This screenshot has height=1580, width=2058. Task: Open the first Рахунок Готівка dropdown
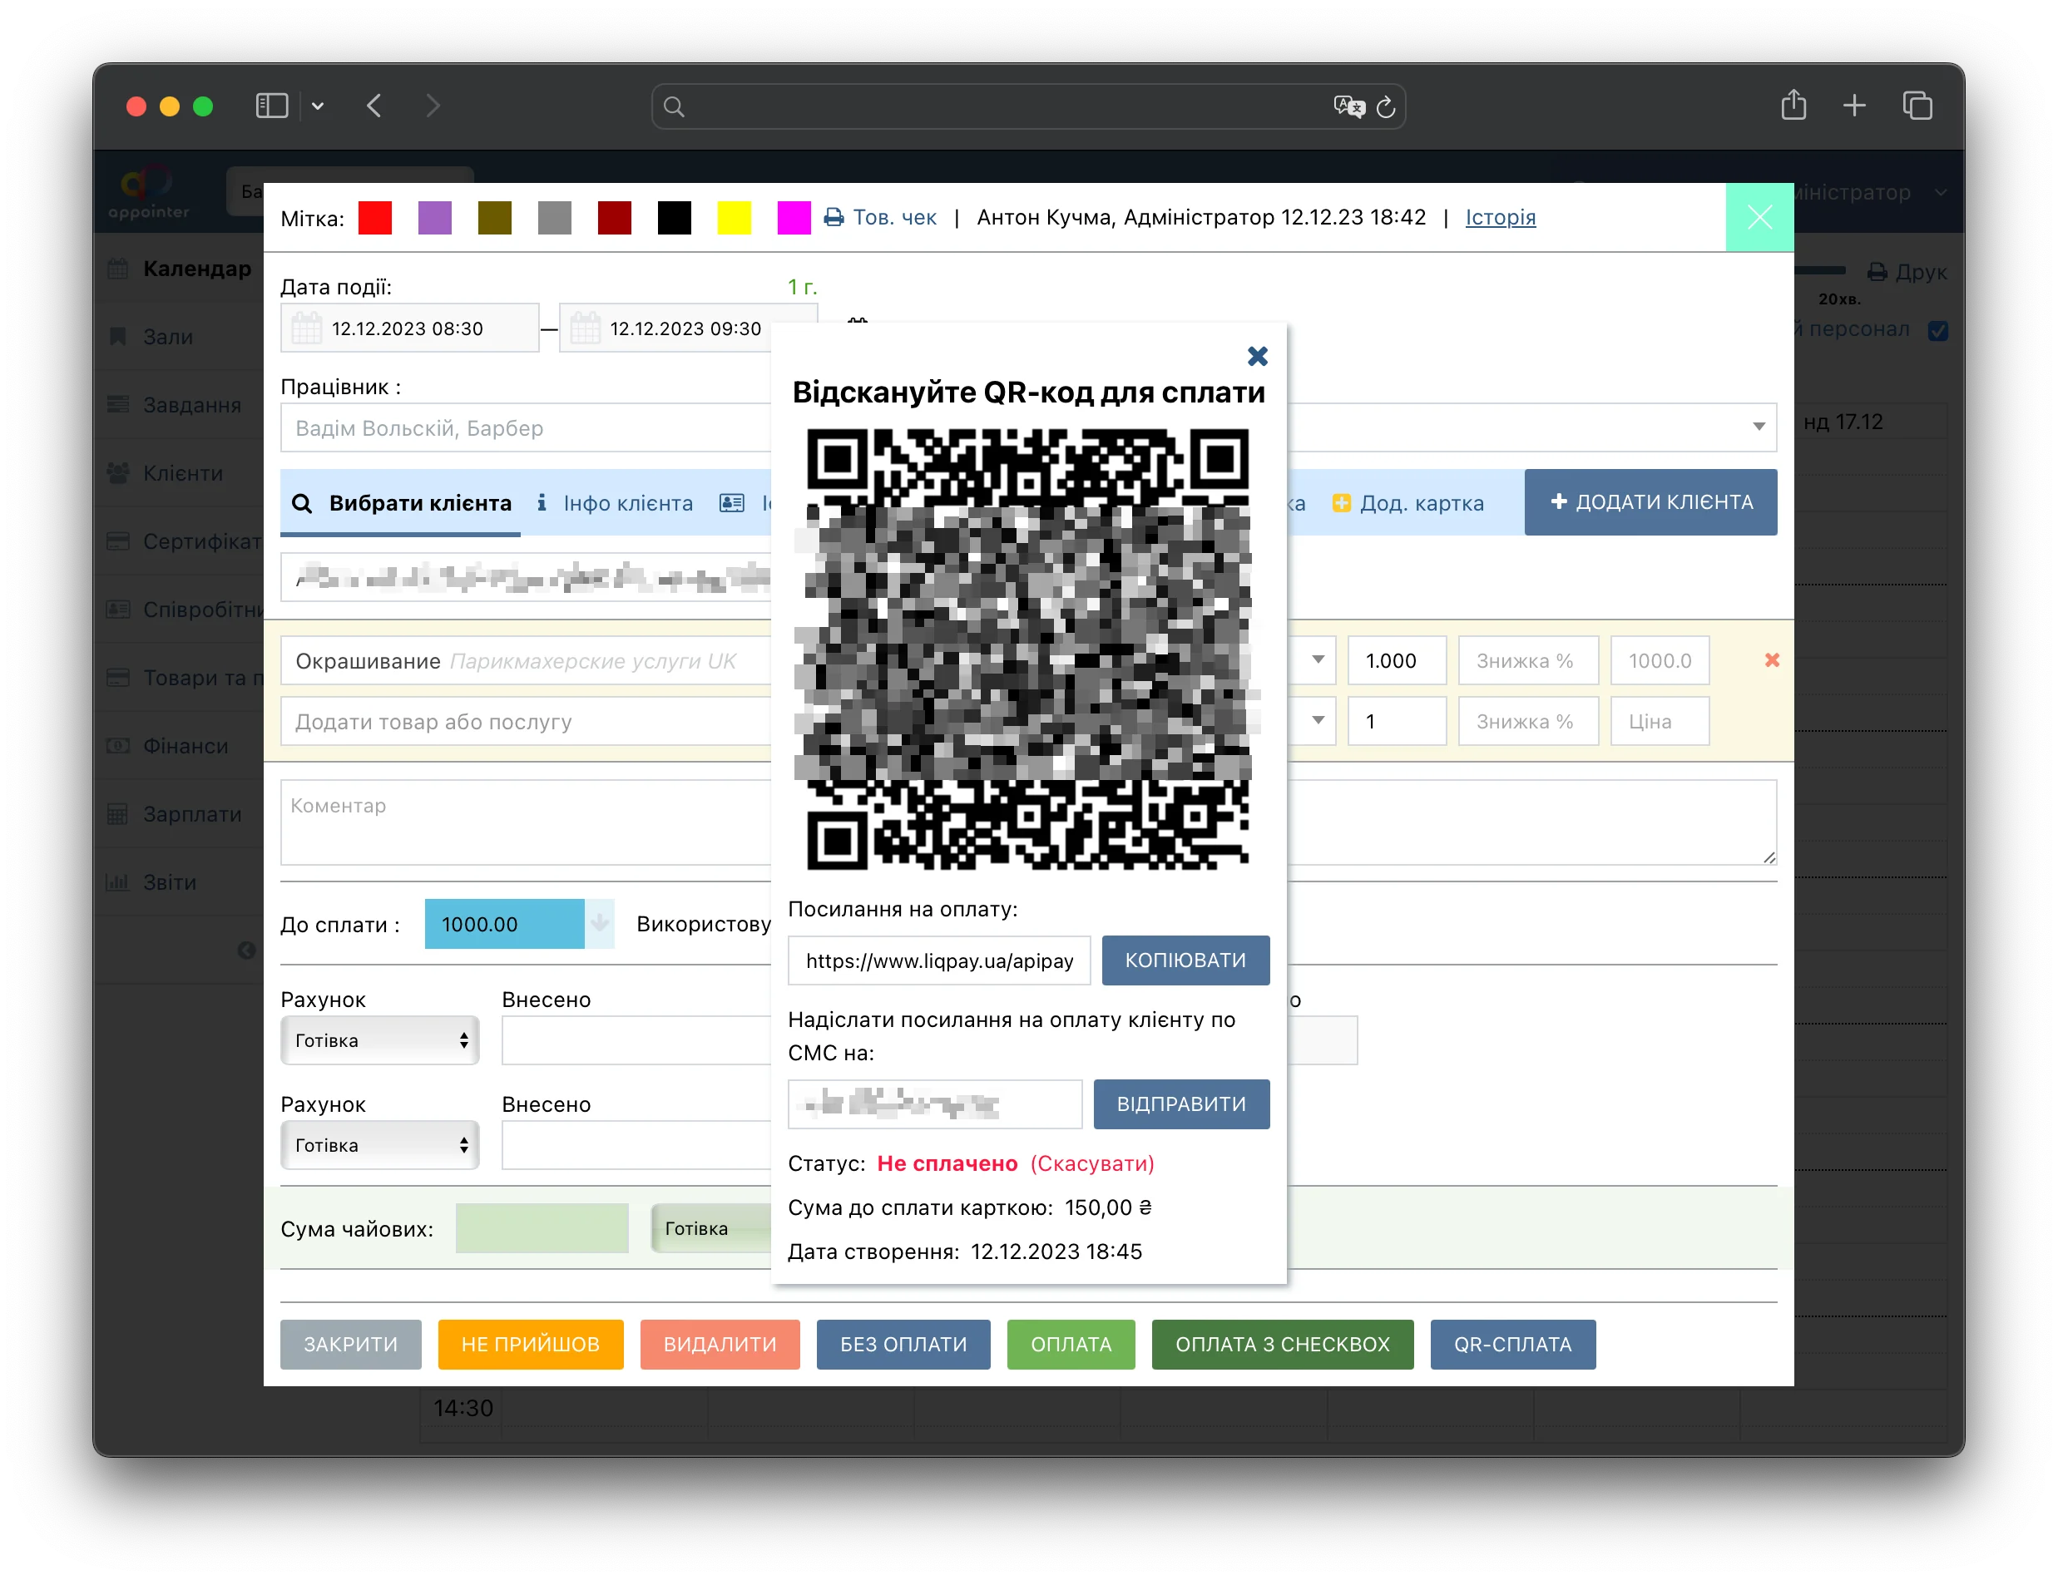coord(380,1040)
